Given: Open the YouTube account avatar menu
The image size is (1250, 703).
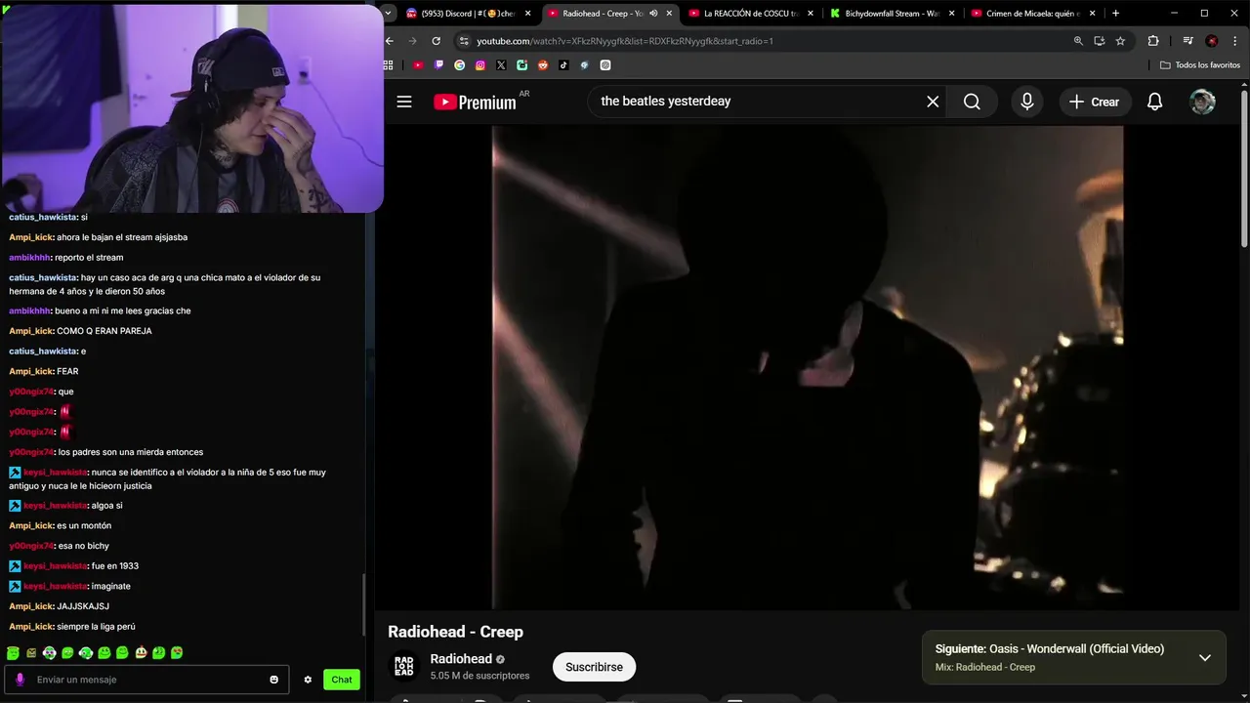Looking at the screenshot, I should pyautogui.click(x=1202, y=102).
